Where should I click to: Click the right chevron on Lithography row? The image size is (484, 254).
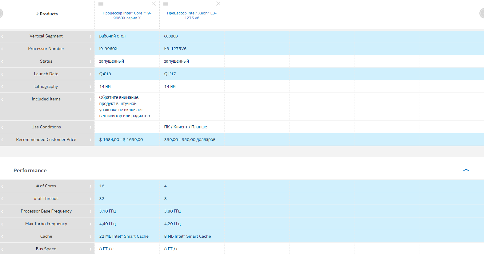point(90,87)
